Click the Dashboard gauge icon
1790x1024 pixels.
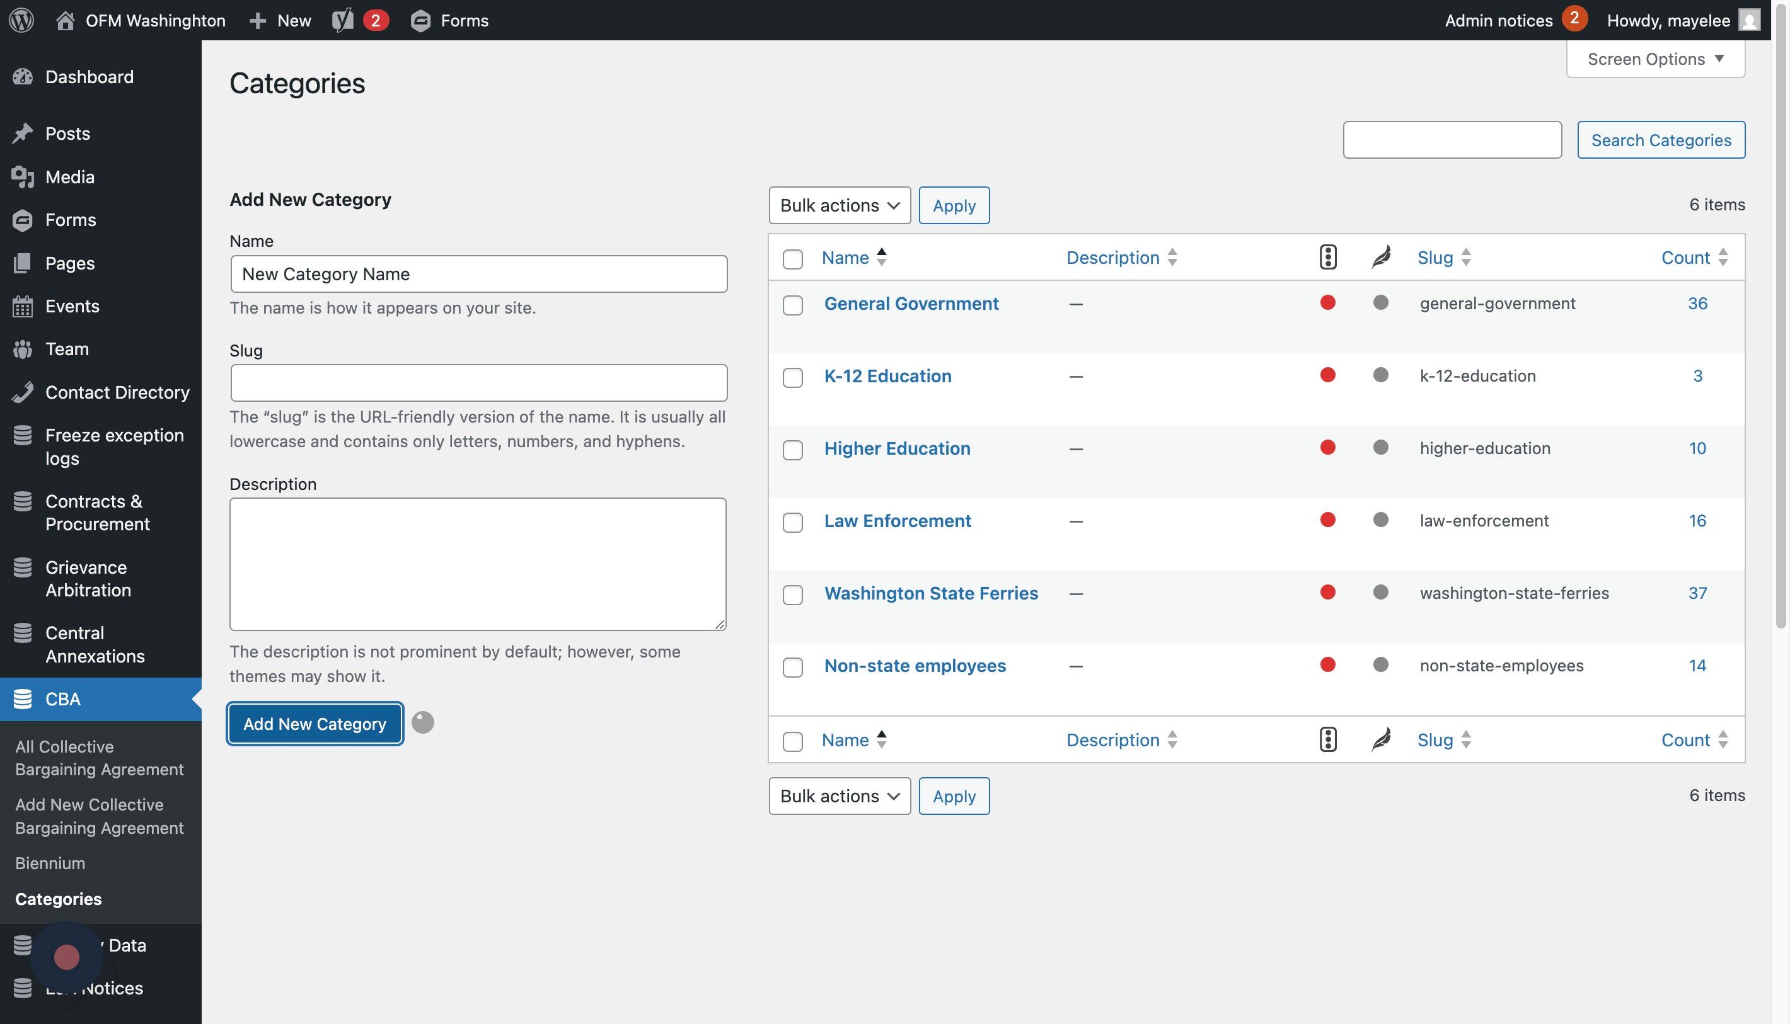coord(23,77)
